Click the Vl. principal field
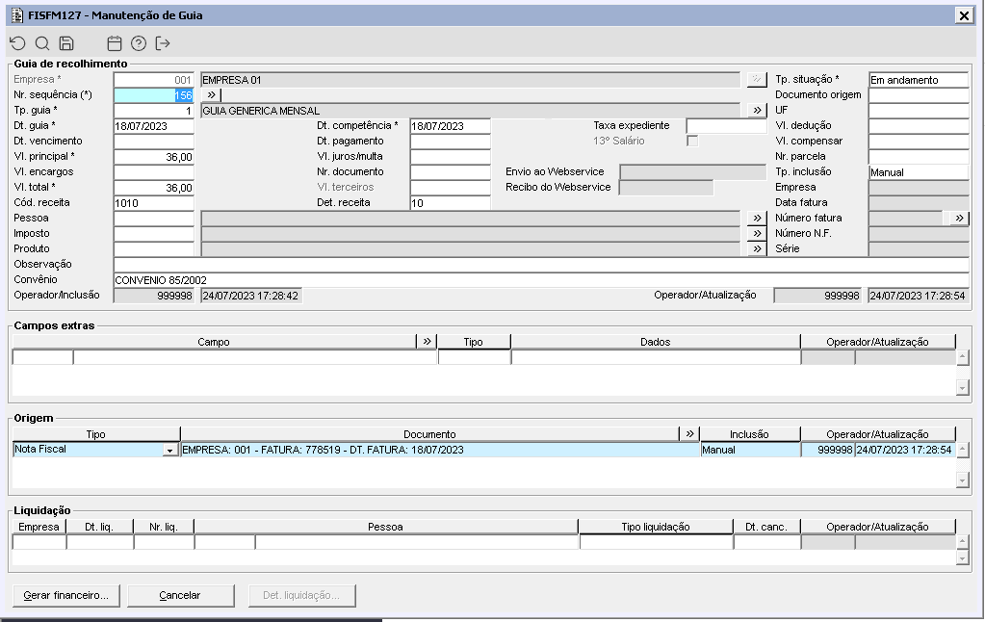This screenshot has width=985, height=622. 154,156
